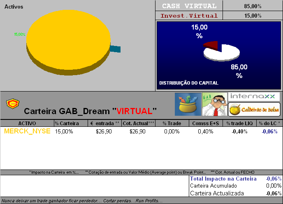283x204 pixels.
Task: Click the % Trade column header
Action: click(x=172, y=123)
